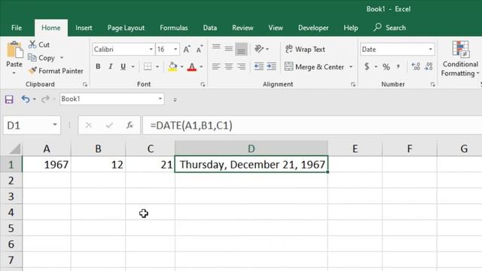Image resolution: width=482 pixels, height=271 pixels.
Task: Click the Copy icon
Action: tap(32, 58)
